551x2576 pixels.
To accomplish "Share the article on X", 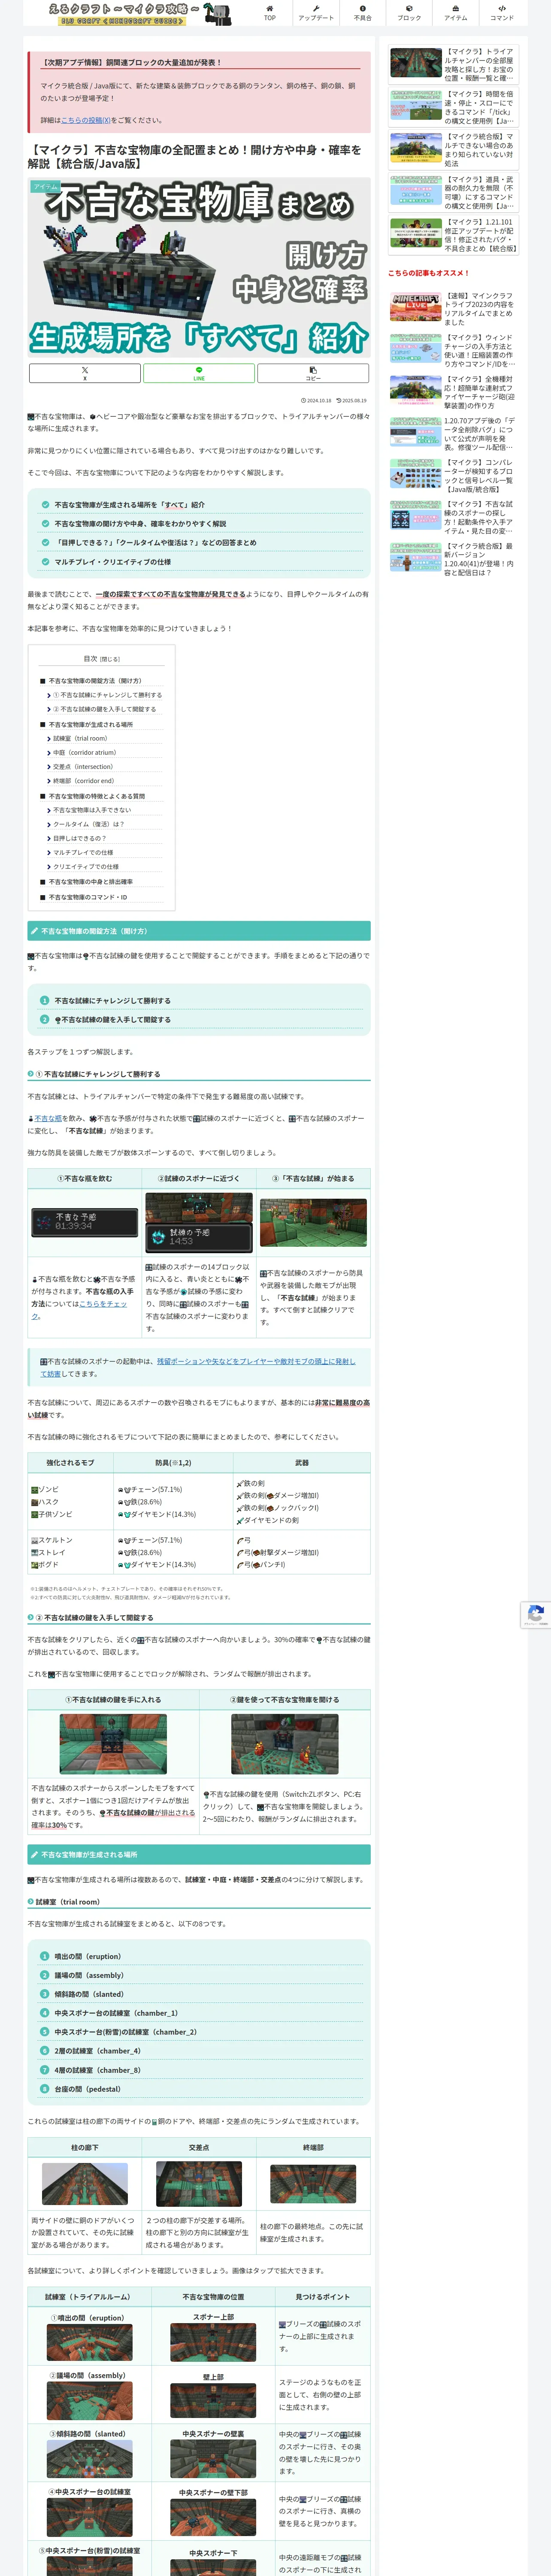I will 84,373.
